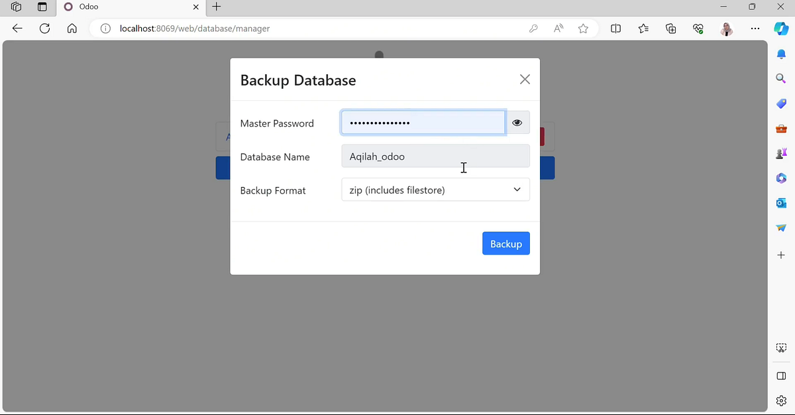Open Games in the Edge sidebar

click(x=780, y=153)
